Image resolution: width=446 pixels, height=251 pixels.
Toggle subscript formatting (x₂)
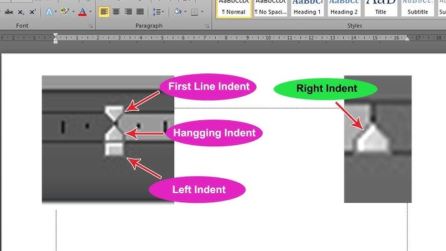click(x=21, y=12)
